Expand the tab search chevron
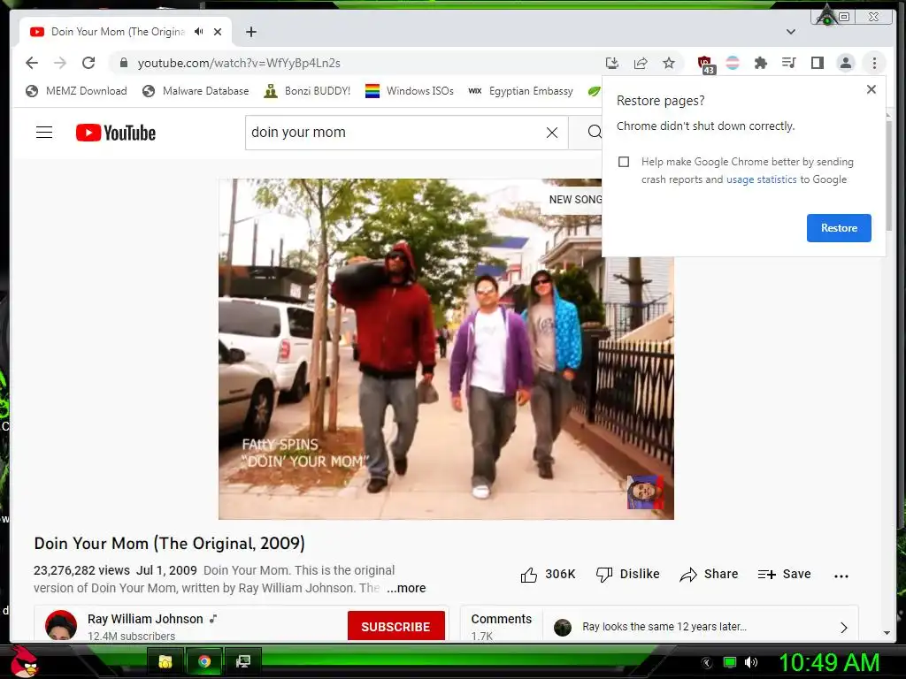Screen dimensions: 906x679 pos(791,32)
